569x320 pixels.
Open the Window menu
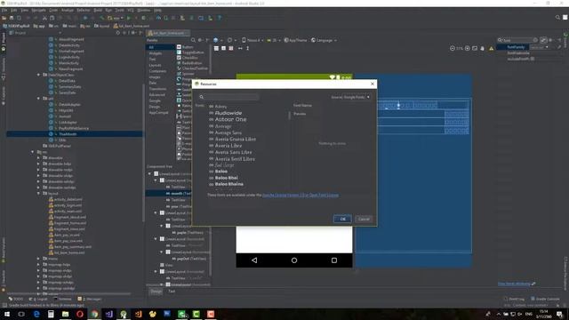(x=143, y=10)
